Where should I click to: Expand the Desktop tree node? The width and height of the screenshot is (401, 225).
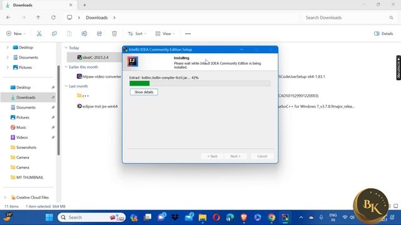[8, 47]
